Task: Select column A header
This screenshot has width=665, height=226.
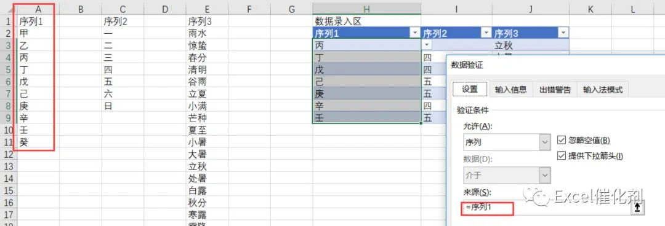Action: 38,9
